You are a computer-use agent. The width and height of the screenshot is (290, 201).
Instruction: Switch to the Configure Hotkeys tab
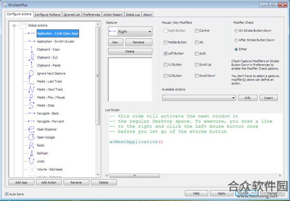[47, 14]
